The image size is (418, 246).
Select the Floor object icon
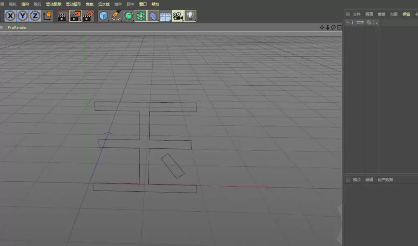pyautogui.click(x=166, y=15)
